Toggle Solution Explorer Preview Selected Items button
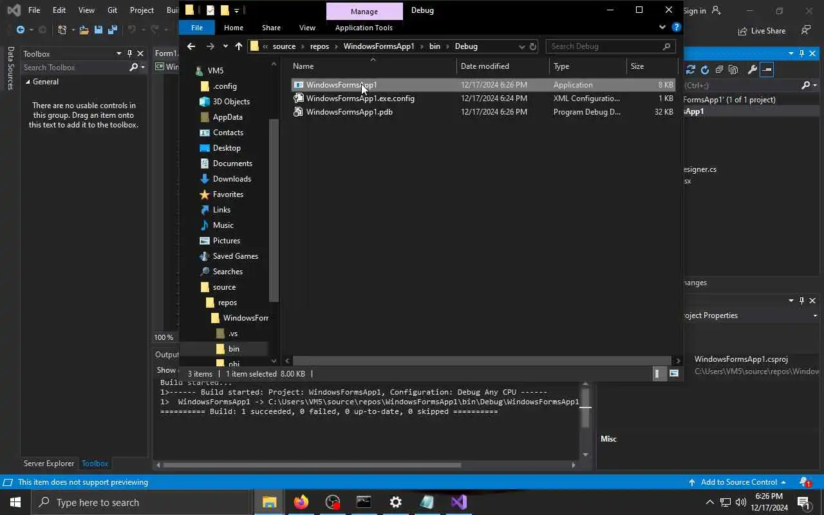The image size is (824, 515). coord(766,70)
